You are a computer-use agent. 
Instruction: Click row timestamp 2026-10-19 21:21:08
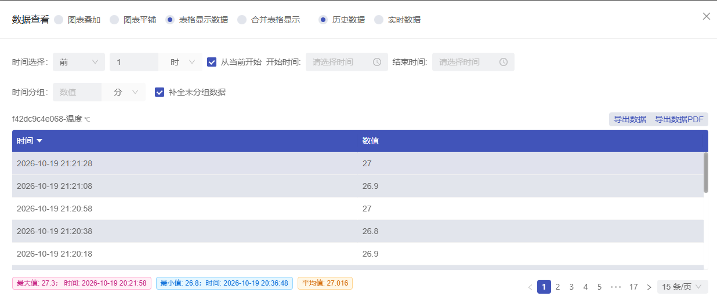click(55, 186)
